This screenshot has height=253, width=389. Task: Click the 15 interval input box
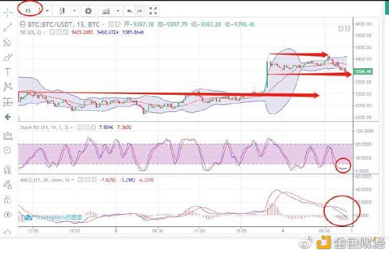click(x=28, y=10)
